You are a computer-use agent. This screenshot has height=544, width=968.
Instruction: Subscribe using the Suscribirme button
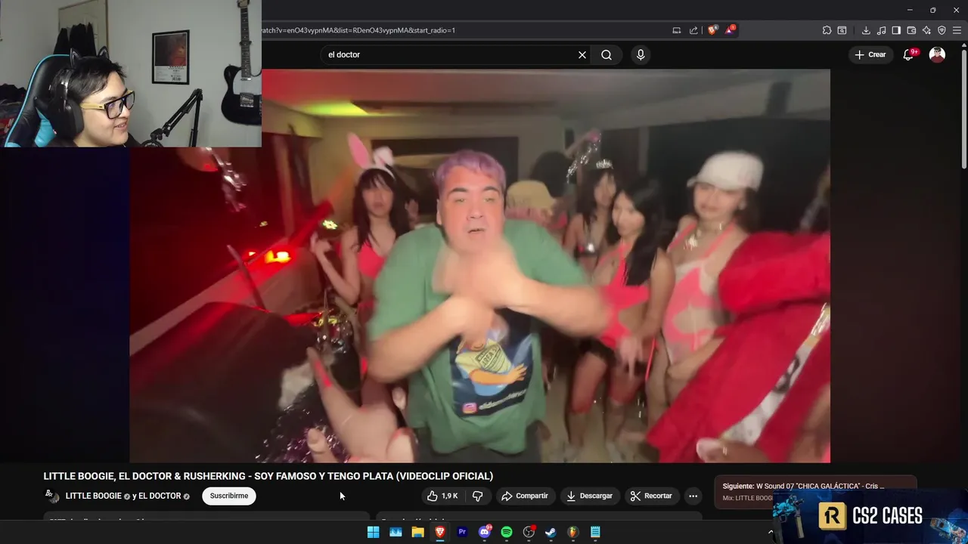[229, 496]
